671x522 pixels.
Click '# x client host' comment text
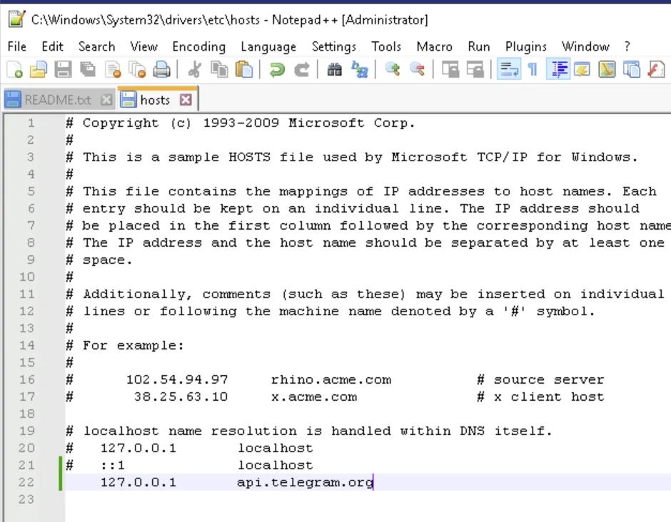click(540, 396)
